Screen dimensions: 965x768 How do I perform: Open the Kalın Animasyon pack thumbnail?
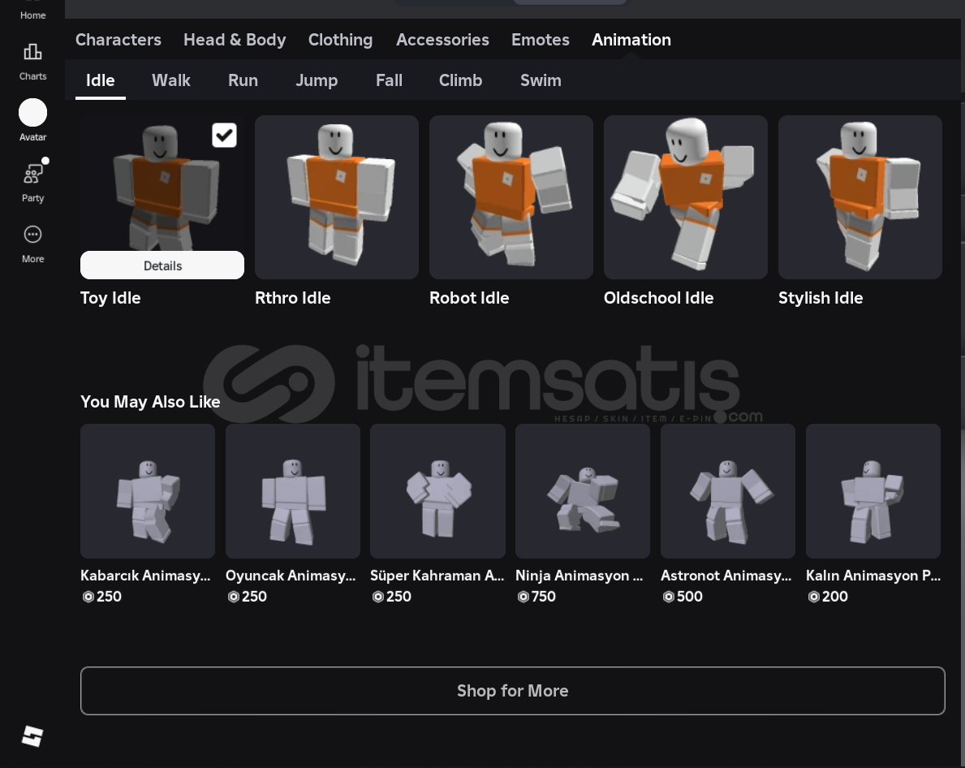click(x=873, y=491)
